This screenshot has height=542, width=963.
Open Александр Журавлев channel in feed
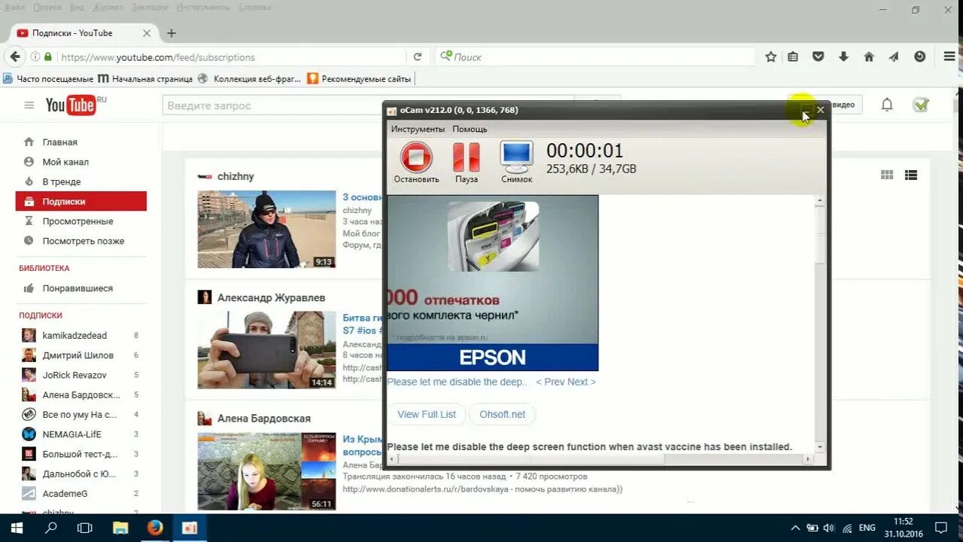tap(271, 297)
